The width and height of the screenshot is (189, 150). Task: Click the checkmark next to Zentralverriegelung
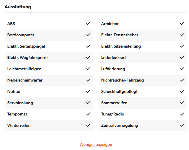[x=182, y=125]
